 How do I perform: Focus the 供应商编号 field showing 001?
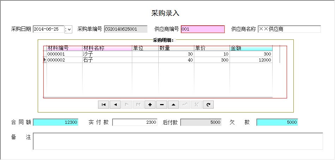[203, 29]
